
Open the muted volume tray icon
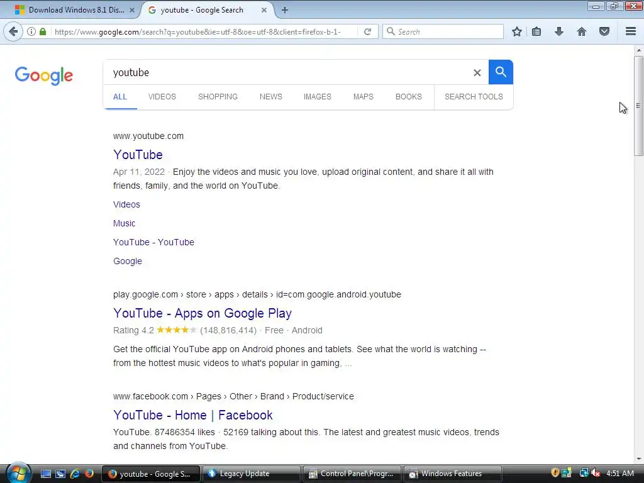click(x=596, y=473)
